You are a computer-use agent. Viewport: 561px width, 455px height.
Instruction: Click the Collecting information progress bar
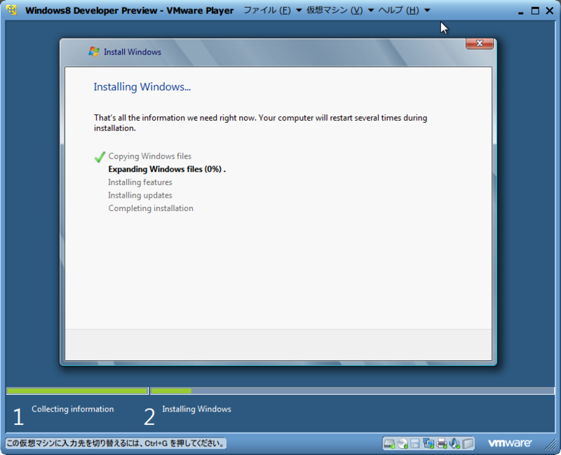tap(77, 391)
